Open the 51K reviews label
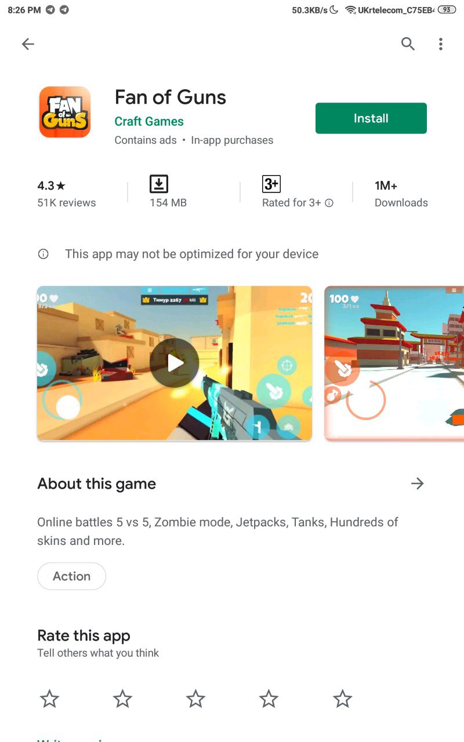Viewport: 464px width, 742px height. click(67, 203)
